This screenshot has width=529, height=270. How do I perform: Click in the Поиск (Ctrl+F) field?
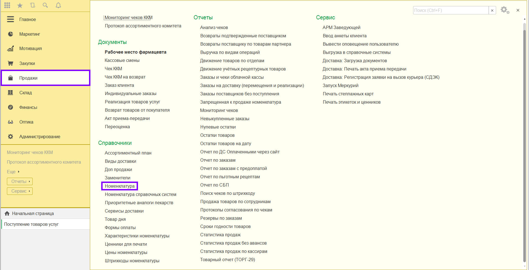tap(451, 11)
